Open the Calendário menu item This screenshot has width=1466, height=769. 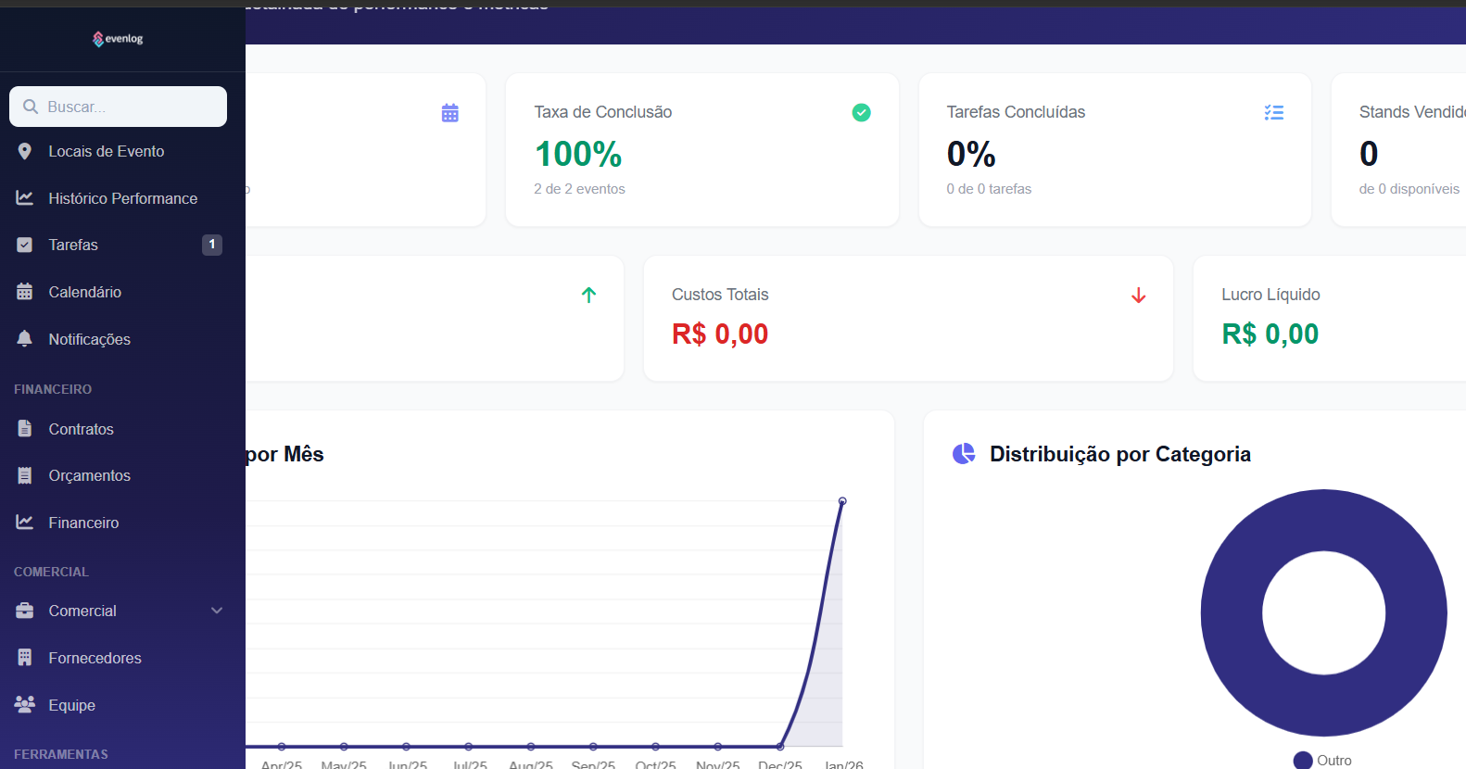(84, 292)
